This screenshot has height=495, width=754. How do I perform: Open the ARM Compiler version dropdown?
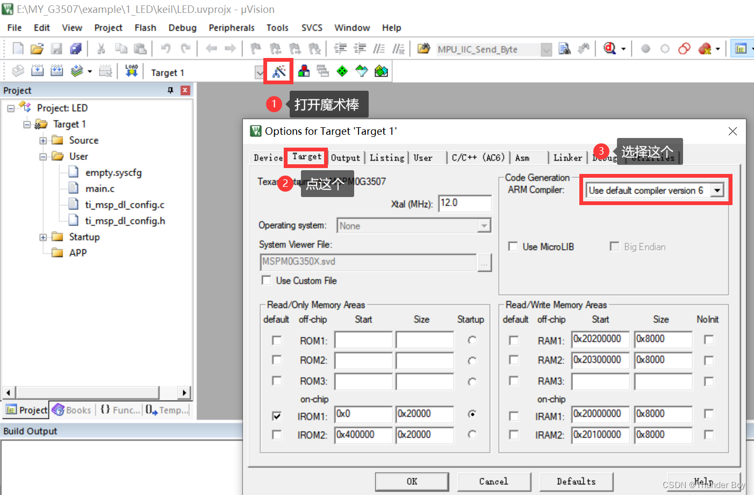click(x=717, y=190)
